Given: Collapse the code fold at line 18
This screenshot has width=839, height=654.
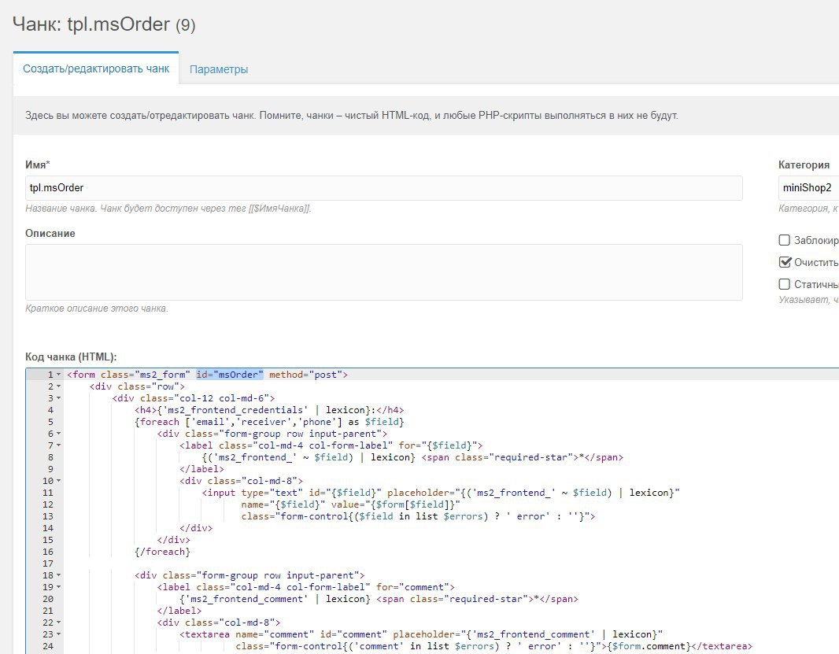Looking at the screenshot, I should pyautogui.click(x=59, y=575).
